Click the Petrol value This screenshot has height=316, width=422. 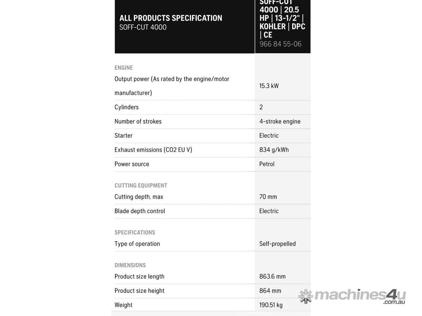point(267,164)
